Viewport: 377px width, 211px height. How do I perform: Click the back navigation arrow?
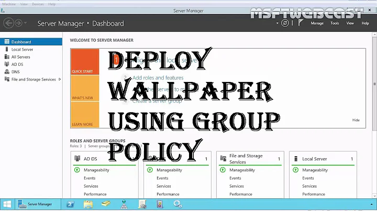(8, 23)
